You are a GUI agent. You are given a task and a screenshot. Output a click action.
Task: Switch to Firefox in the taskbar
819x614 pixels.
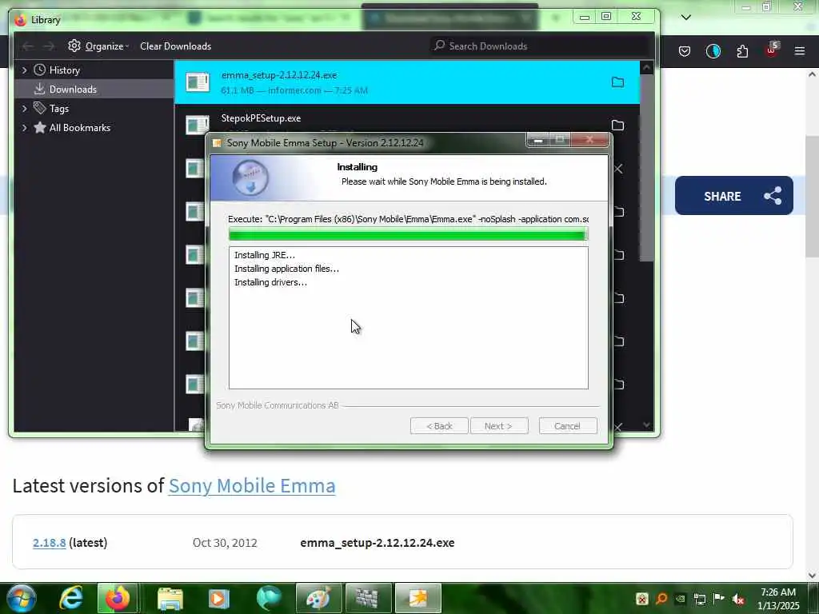click(118, 598)
